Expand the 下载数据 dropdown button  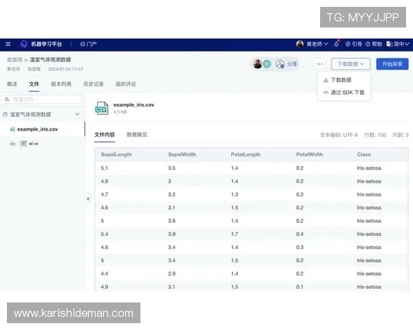pos(350,64)
